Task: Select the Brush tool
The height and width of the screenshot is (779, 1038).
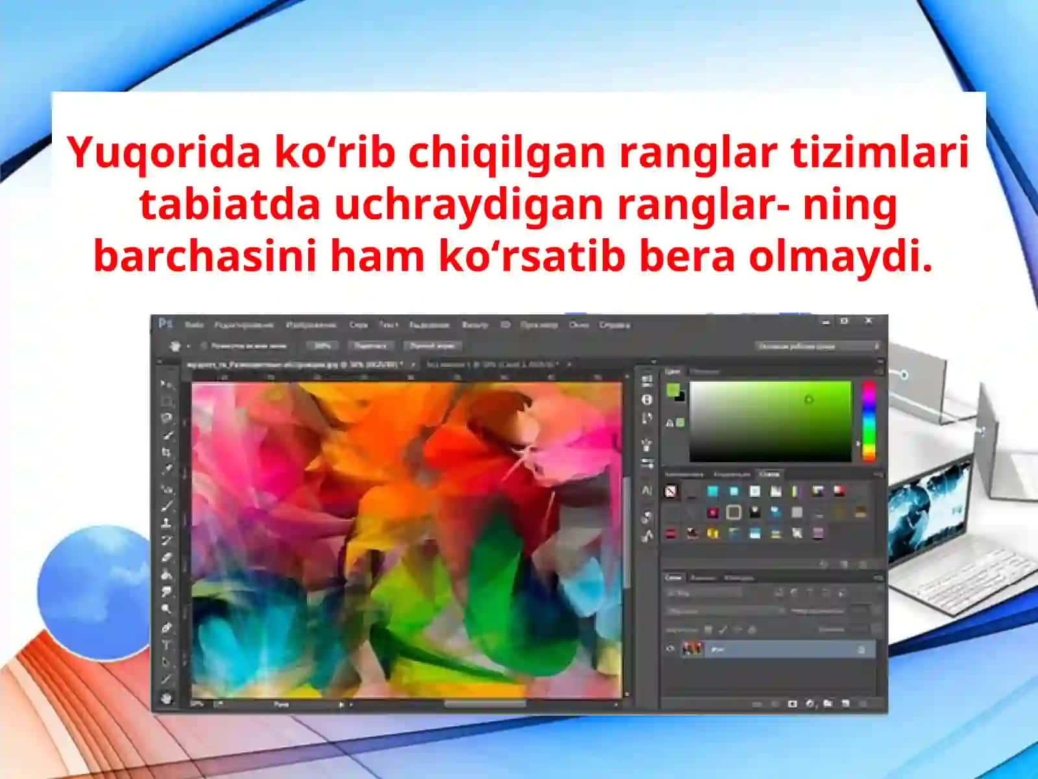Action: (x=167, y=505)
